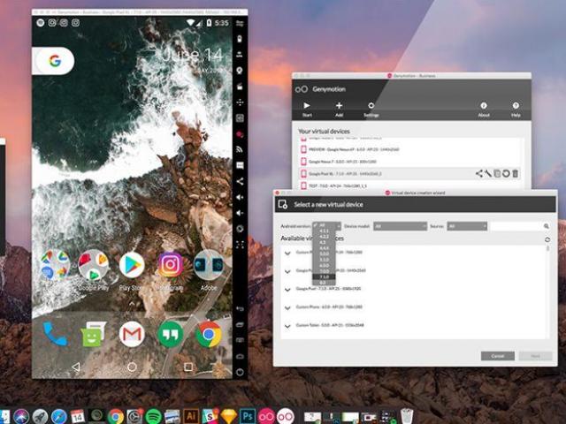
Task: Tap the Android back navigation button
Action: click(x=75, y=366)
